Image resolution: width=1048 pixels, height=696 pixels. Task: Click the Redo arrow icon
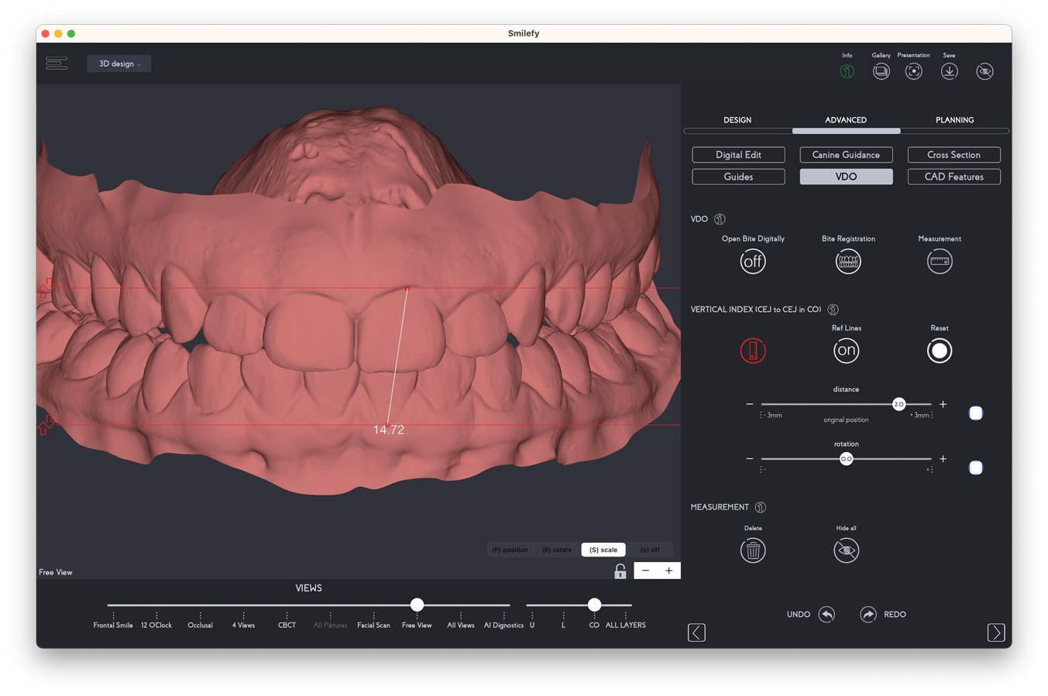868,615
